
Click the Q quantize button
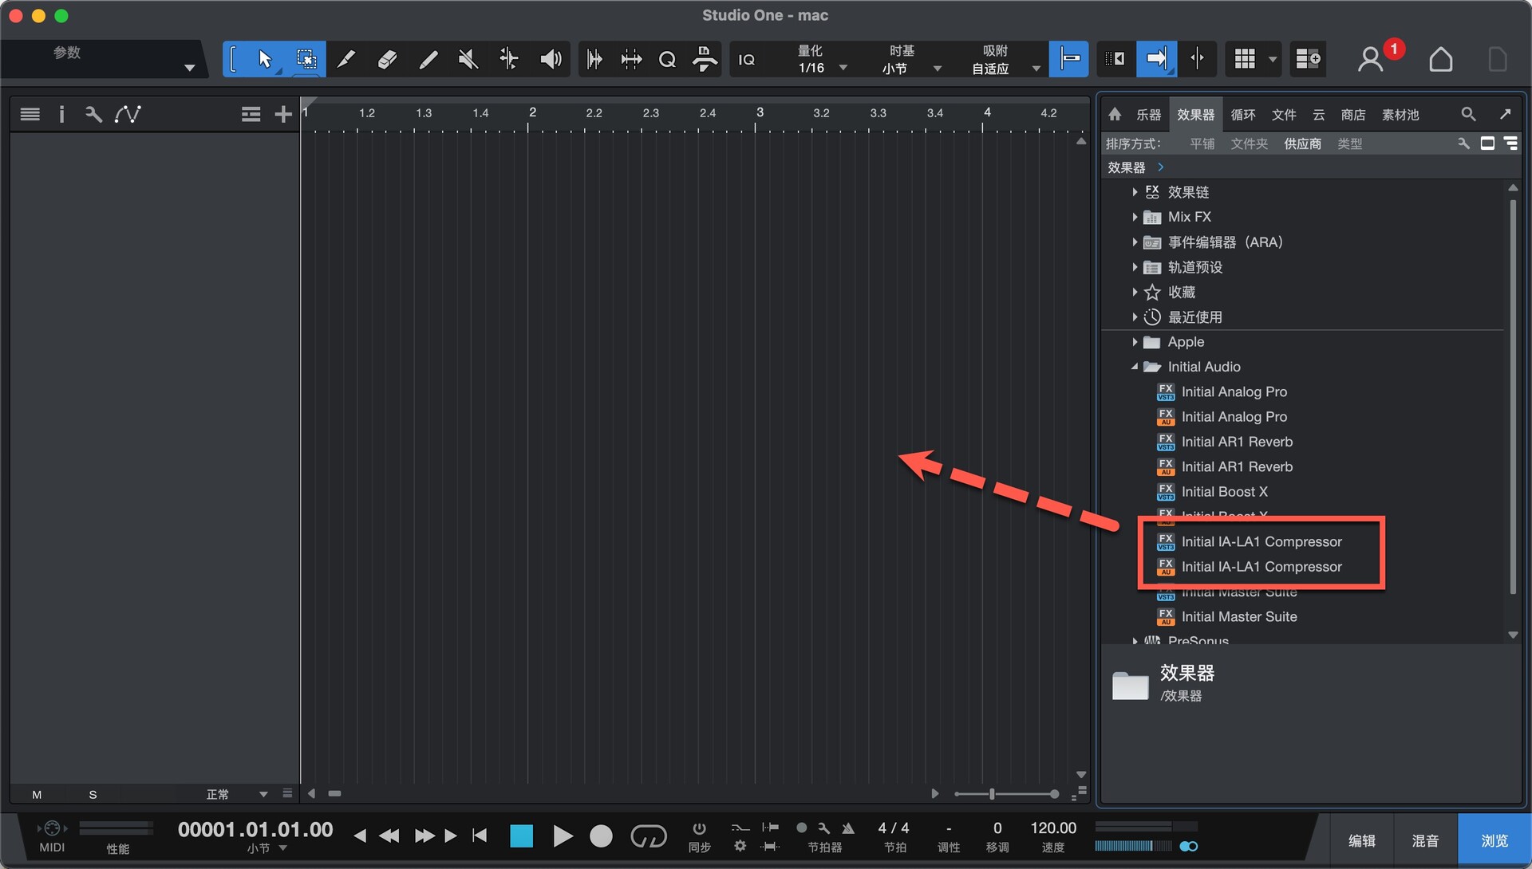point(667,59)
